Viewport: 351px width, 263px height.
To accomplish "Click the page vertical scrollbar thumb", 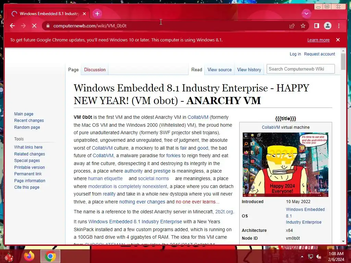I will (343, 62).
